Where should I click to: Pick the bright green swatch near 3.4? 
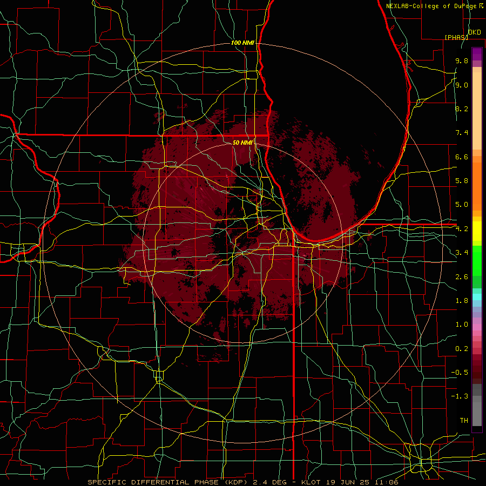coord(477,260)
